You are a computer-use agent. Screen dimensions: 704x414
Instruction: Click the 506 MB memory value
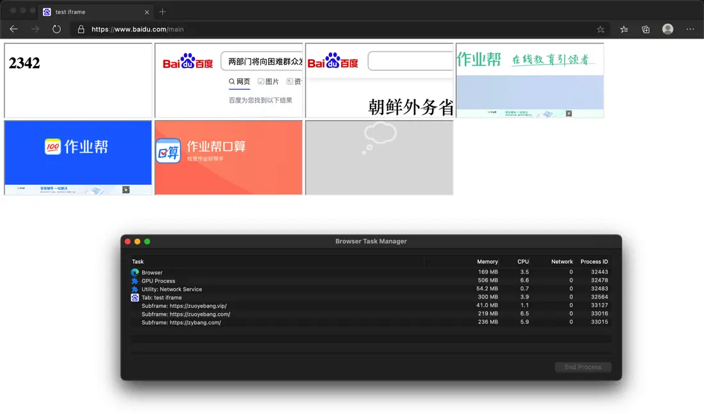(x=487, y=280)
